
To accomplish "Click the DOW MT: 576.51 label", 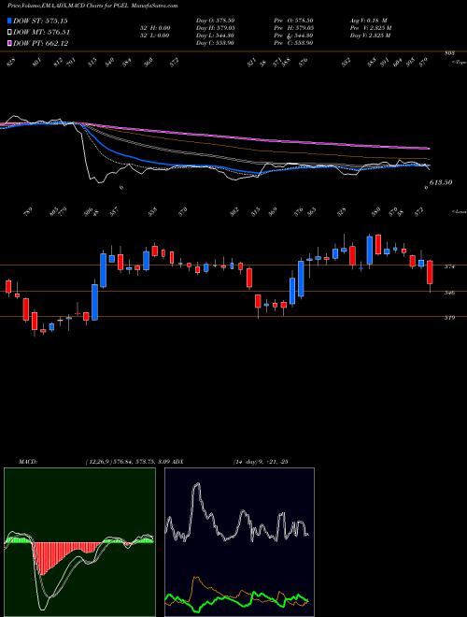I will click(41, 33).
